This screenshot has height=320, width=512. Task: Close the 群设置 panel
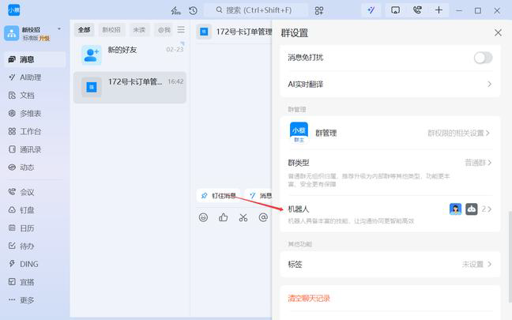[498, 32]
